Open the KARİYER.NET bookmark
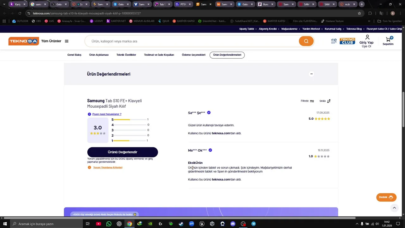 tap(116, 21)
